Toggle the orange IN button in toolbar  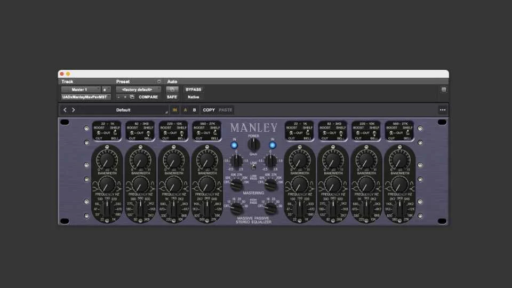(x=175, y=110)
